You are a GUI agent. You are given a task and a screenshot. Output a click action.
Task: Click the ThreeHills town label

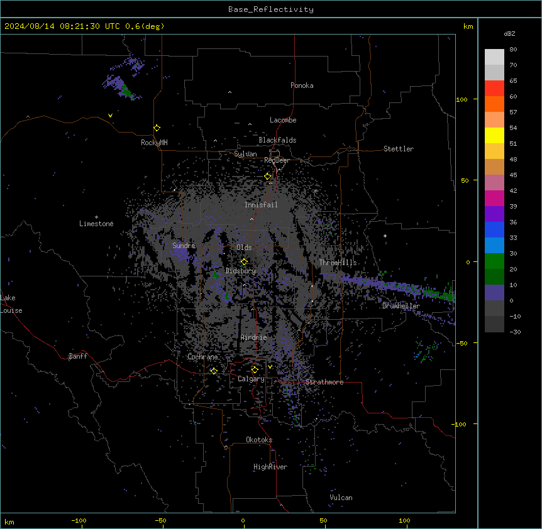pos(338,263)
